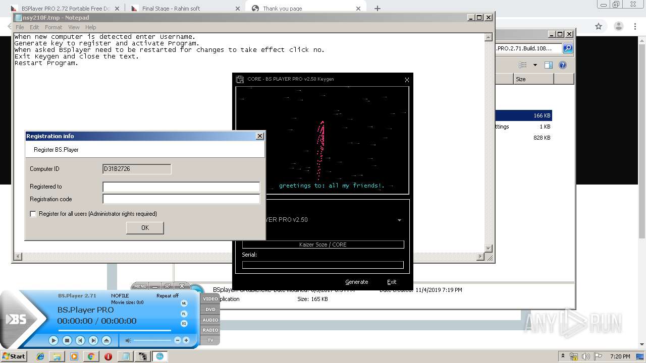This screenshot has height=363, width=646.
Task: Start playback in BS.Player
Action: (x=53, y=340)
